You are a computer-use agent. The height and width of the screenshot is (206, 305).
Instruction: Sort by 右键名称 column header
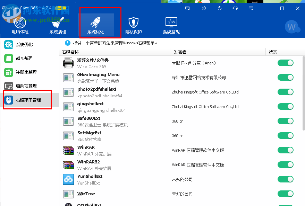point(115,52)
